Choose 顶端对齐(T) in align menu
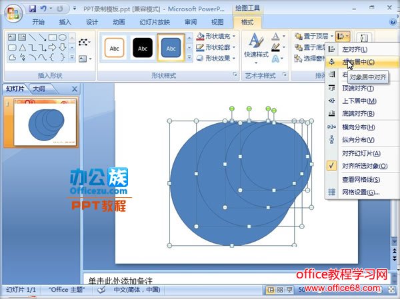 [x=362, y=89]
